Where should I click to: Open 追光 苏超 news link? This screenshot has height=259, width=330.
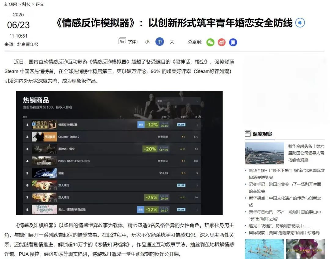click(280, 226)
